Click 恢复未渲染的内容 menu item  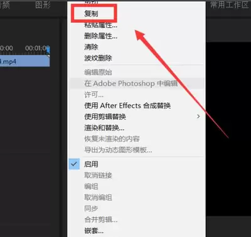click(112, 139)
